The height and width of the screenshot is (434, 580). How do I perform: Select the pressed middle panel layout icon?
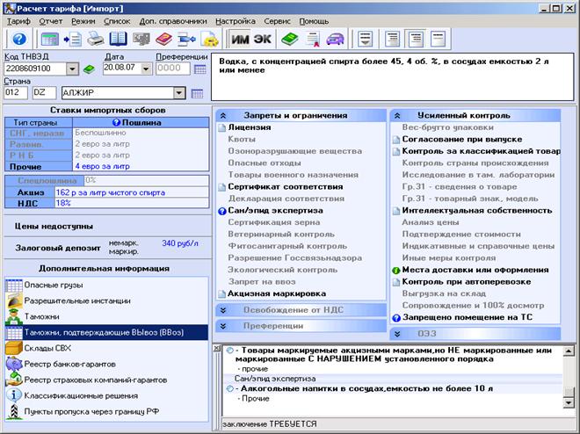(416, 39)
